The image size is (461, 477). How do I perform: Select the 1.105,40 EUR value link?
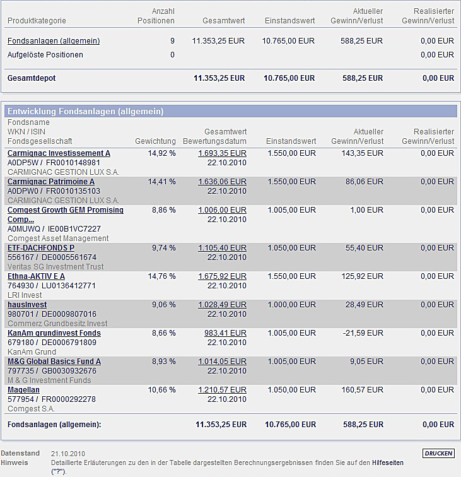click(x=222, y=248)
